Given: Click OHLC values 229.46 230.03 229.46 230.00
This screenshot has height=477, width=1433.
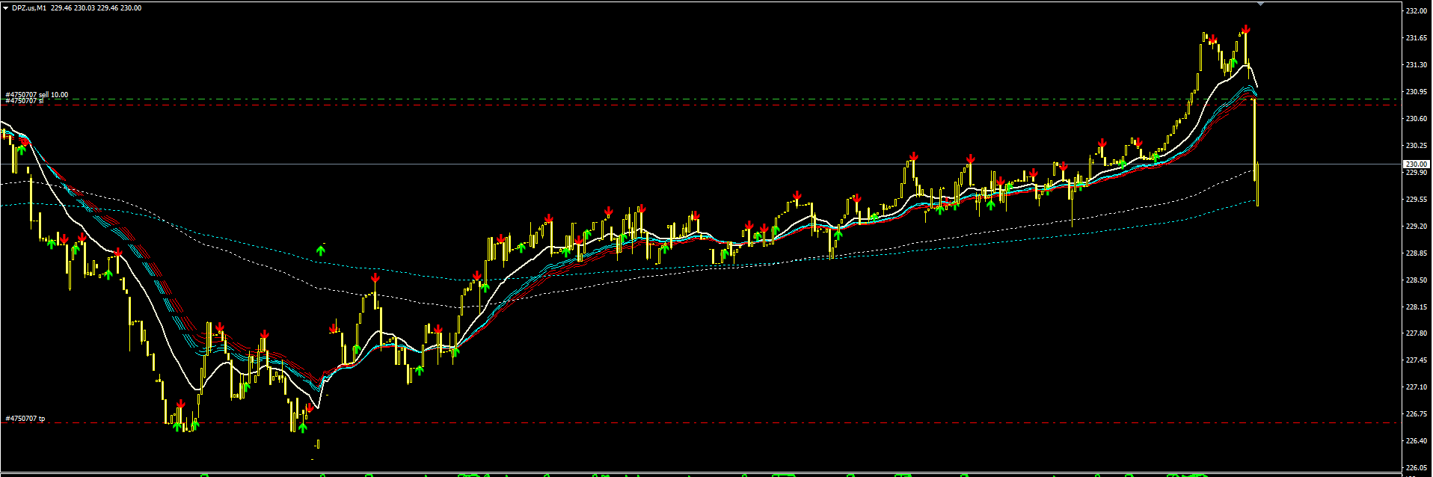Looking at the screenshot, I should point(96,8).
